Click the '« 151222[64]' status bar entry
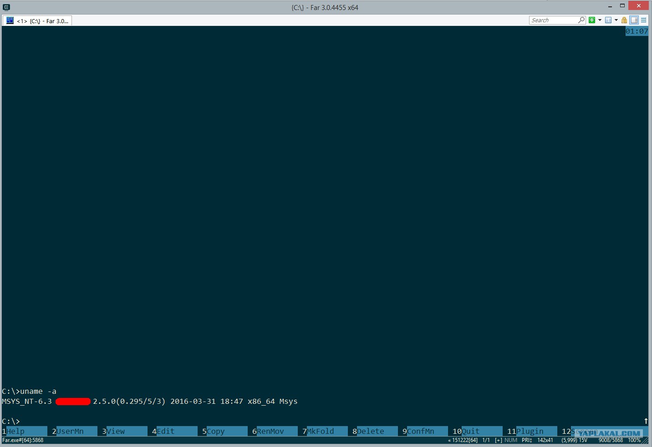The image size is (652, 447). 463,440
